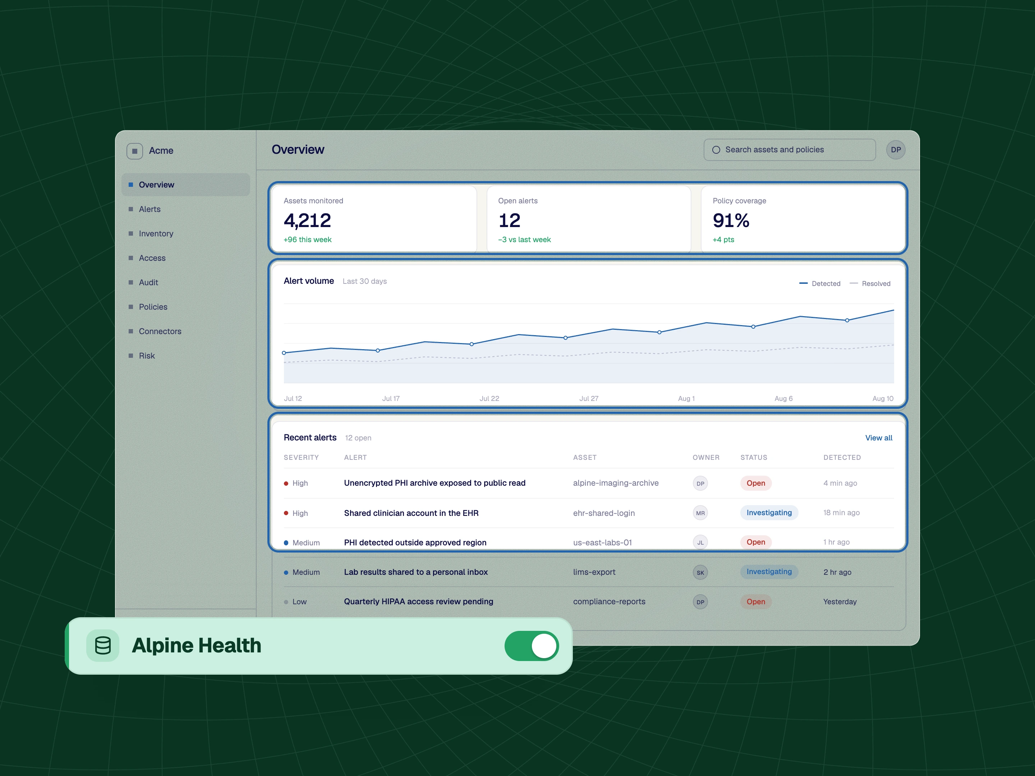Open alert Shared clinician account in the EHR
Screen dimensions: 1035x776
tap(411, 513)
